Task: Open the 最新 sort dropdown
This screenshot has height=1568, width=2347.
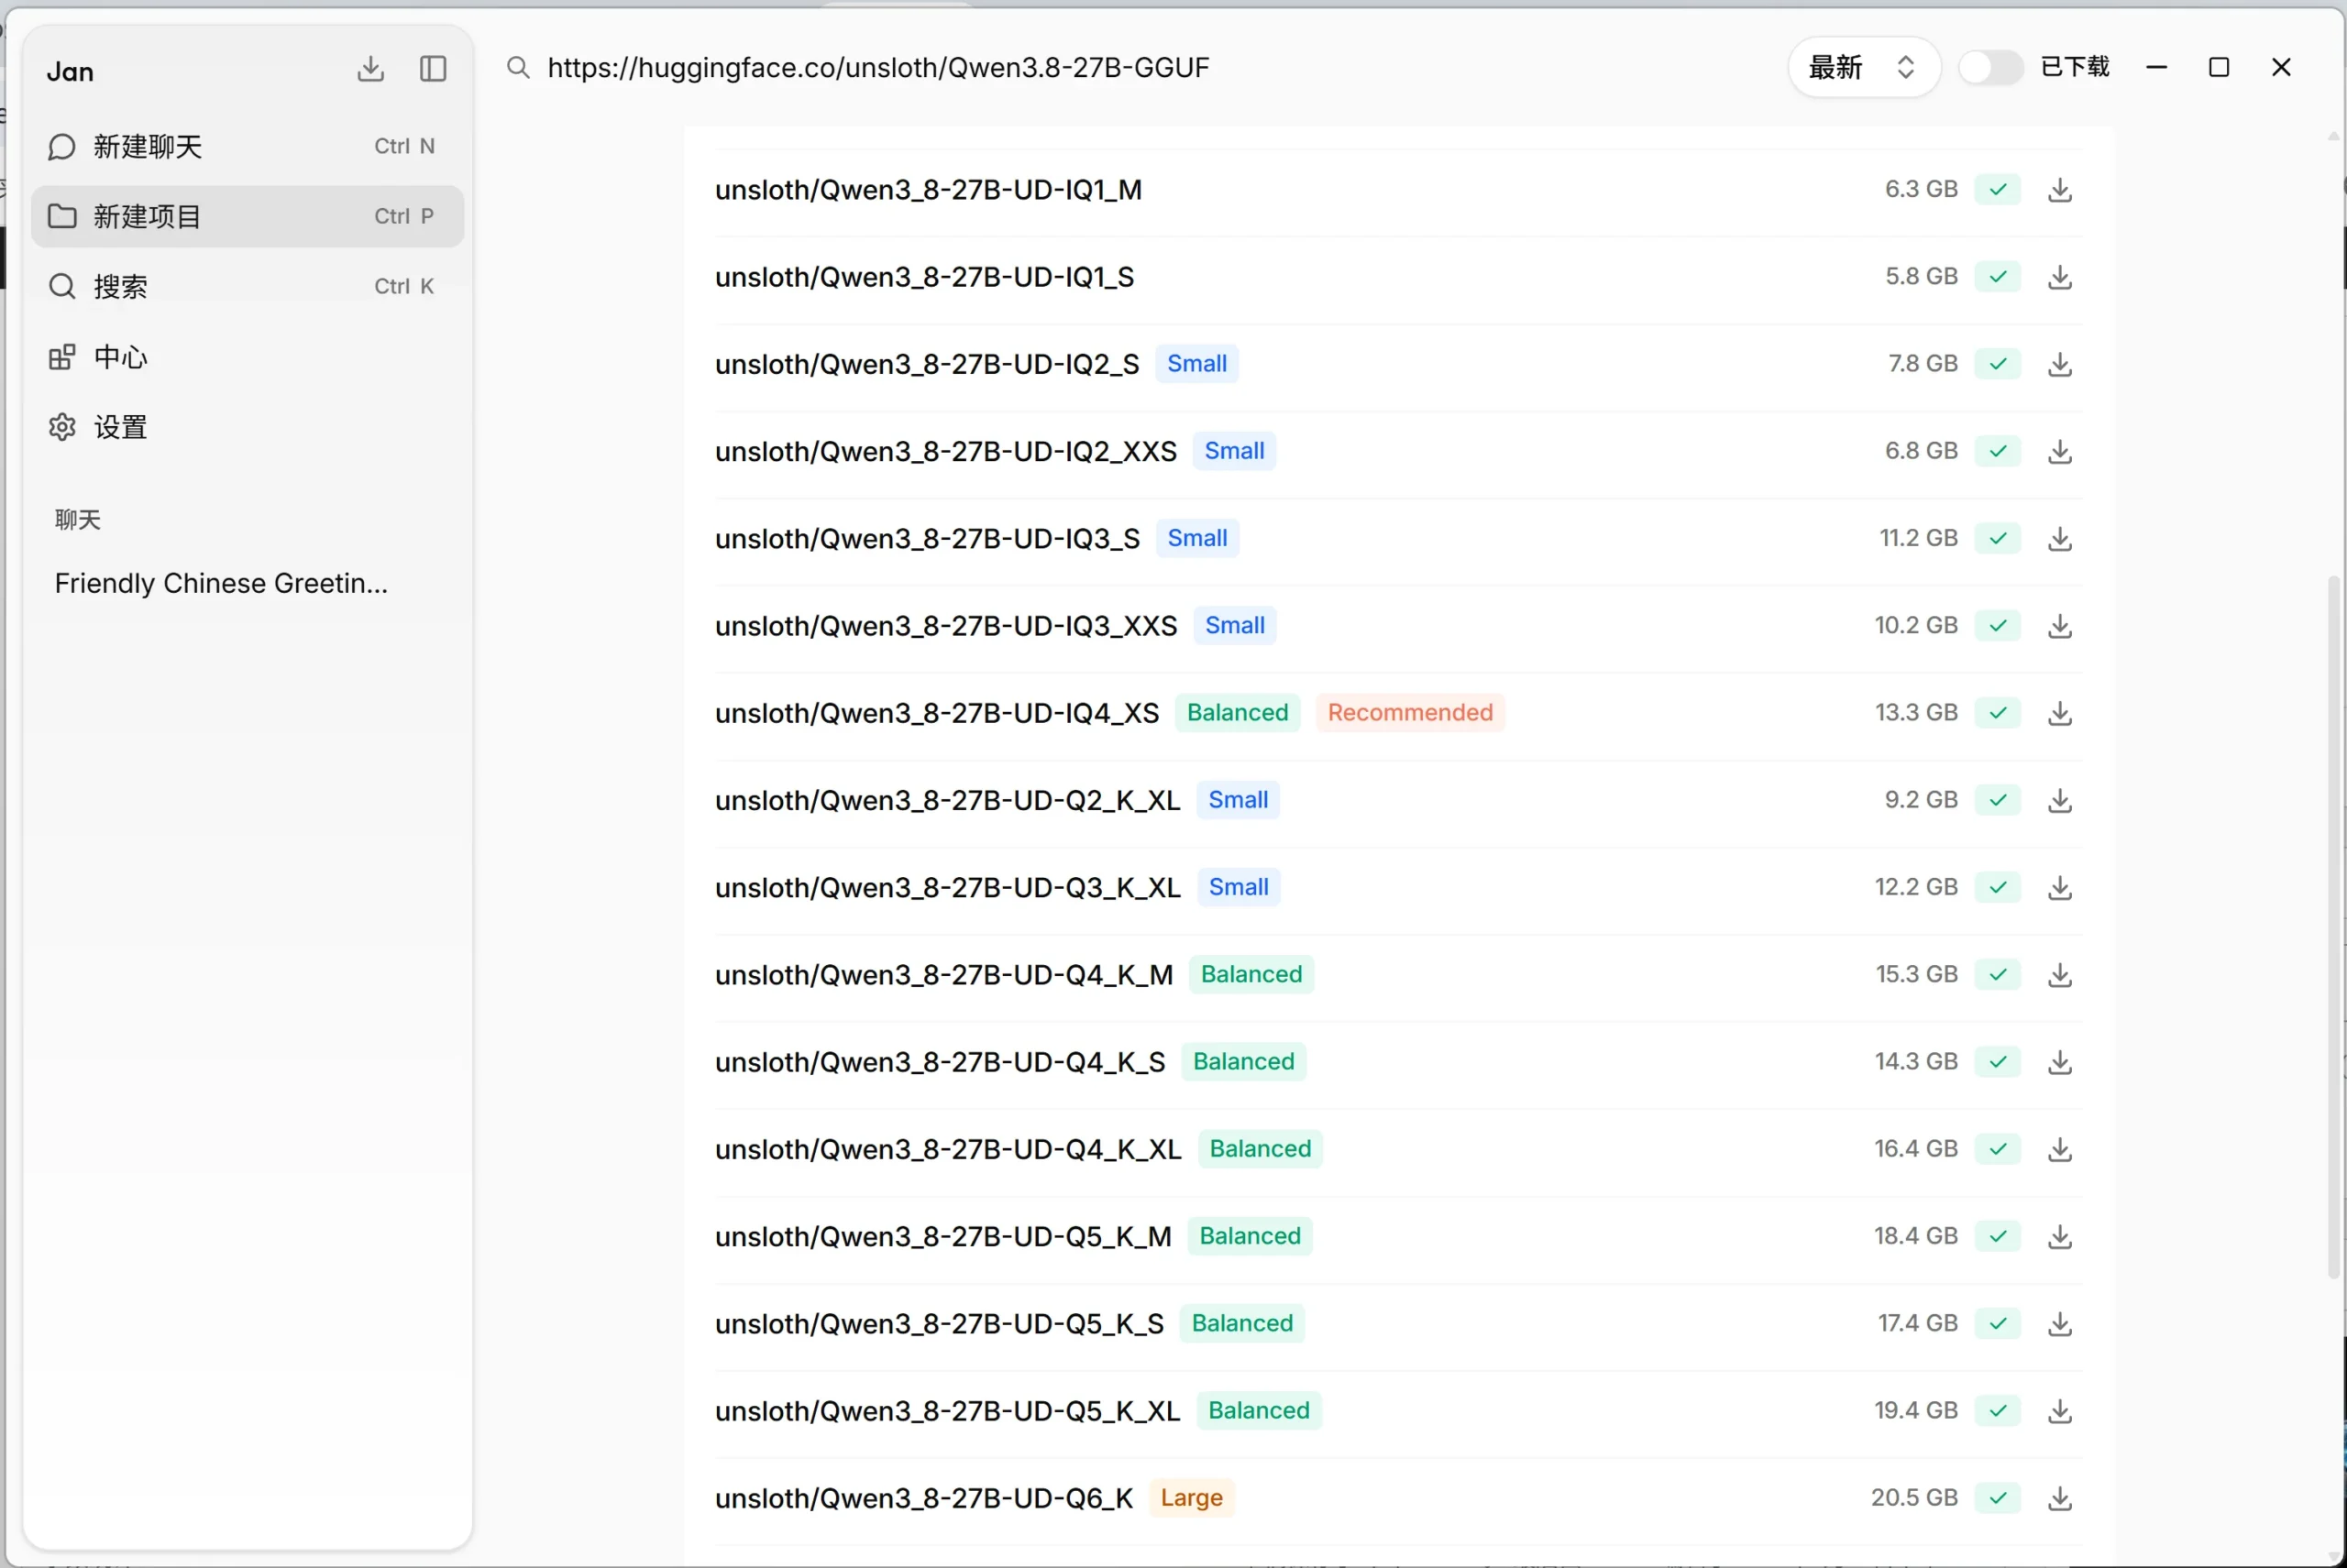Action: pos(1863,68)
